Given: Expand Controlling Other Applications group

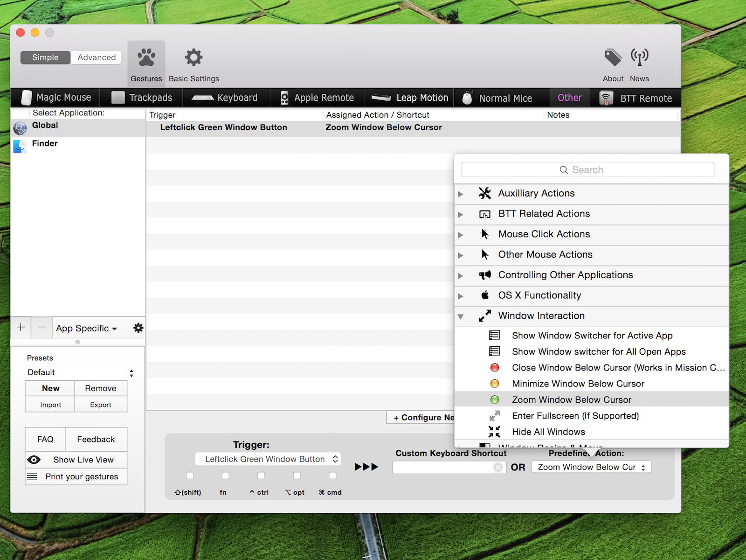Looking at the screenshot, I should pyautogui.click(x=461, y=276).
